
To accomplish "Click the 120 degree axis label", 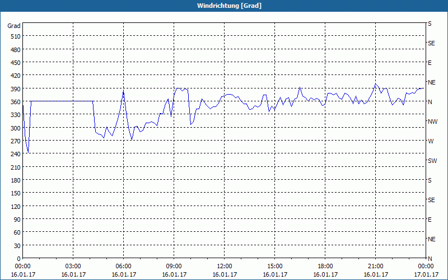I will pos(16,207).
